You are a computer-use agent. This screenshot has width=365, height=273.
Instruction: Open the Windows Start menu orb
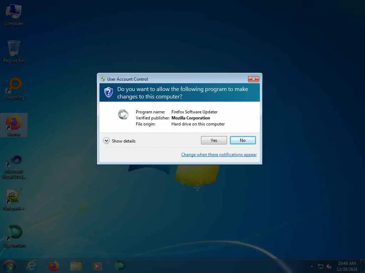(x=9, y=266)
